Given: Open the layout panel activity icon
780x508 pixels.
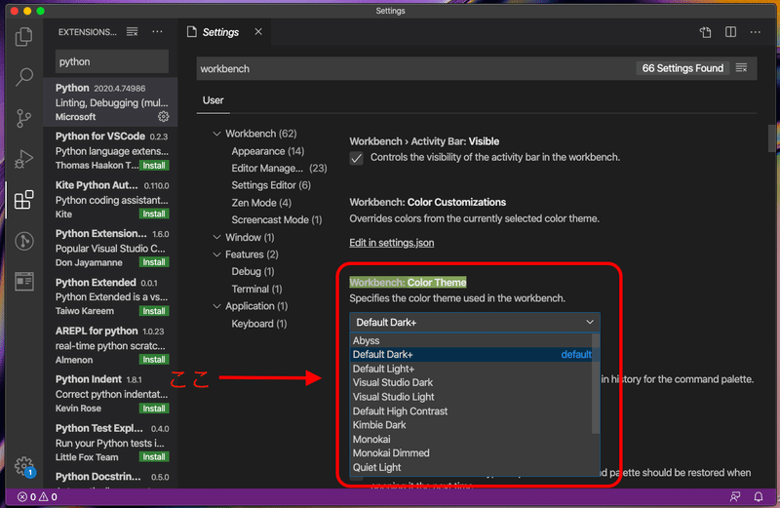Looking at the screenshot, I should [x=23, y=282].
